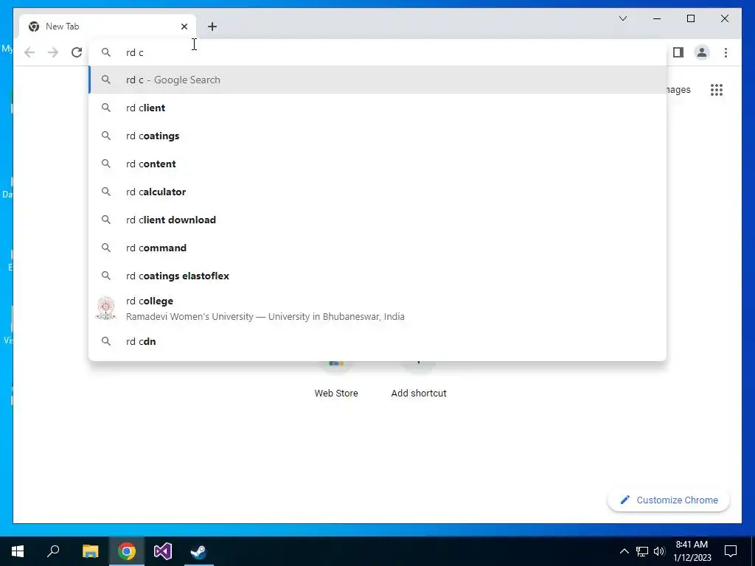The width and height of the screenshot is (755, 566).
Task: Click search icon beside 'rd cdn'
Action: (x=106, y=341)
